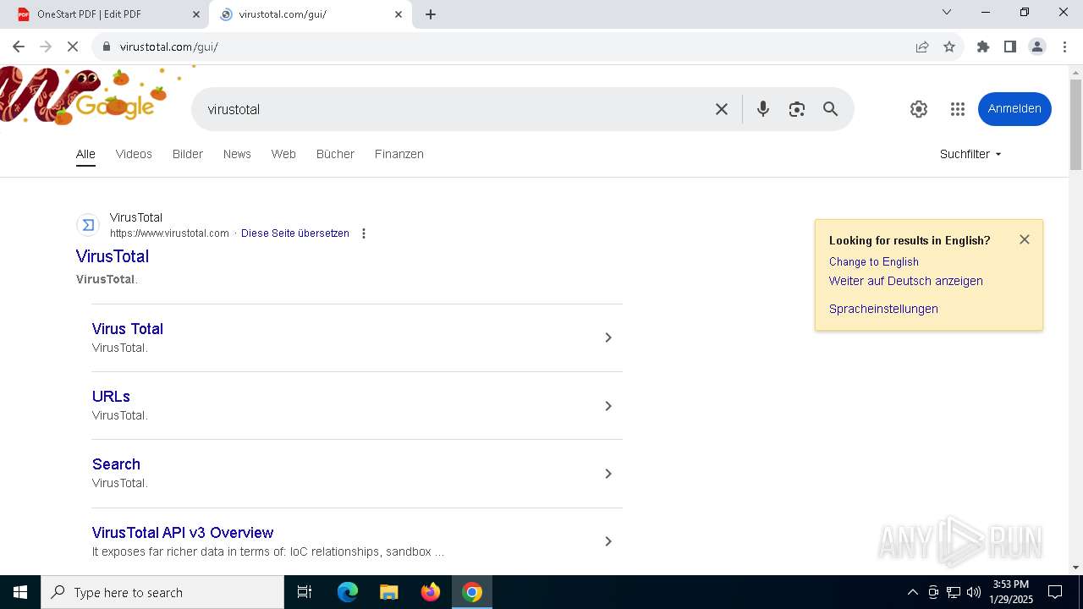
Task: Select the Finanzen results tab
Action: (x=399, y=154)
